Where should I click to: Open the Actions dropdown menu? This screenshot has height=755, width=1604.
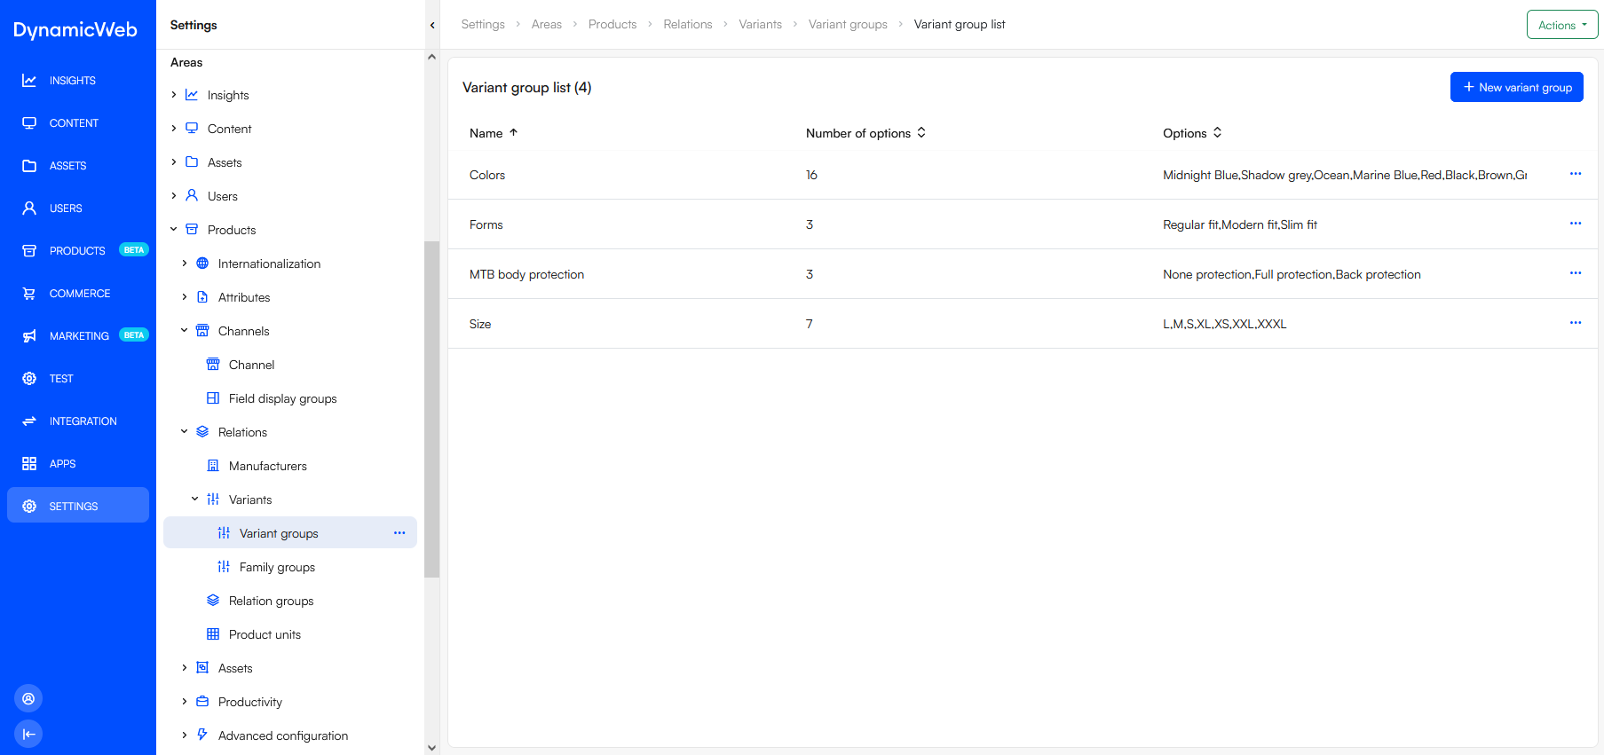pos(1562,25)
